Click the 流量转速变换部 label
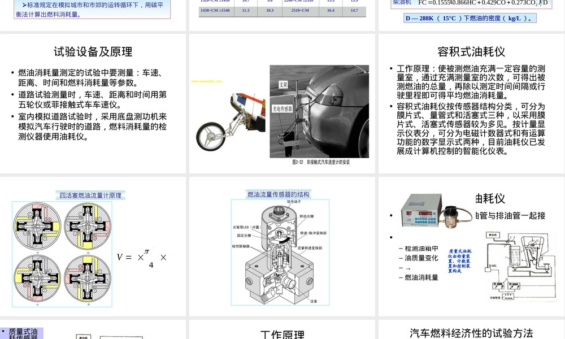Viewport: 565px width, 339px height. click(310, 248)
